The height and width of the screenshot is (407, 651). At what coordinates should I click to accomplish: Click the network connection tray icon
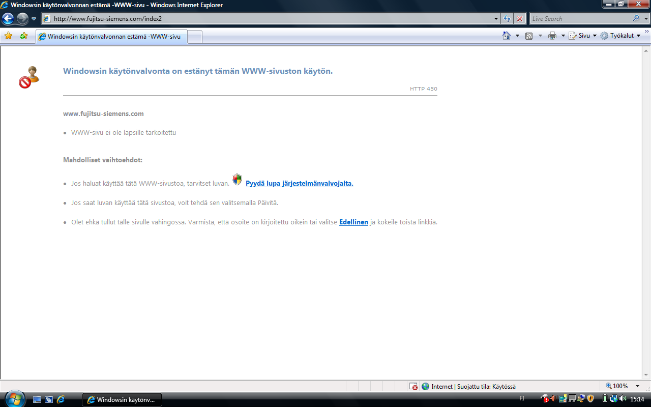613,398
